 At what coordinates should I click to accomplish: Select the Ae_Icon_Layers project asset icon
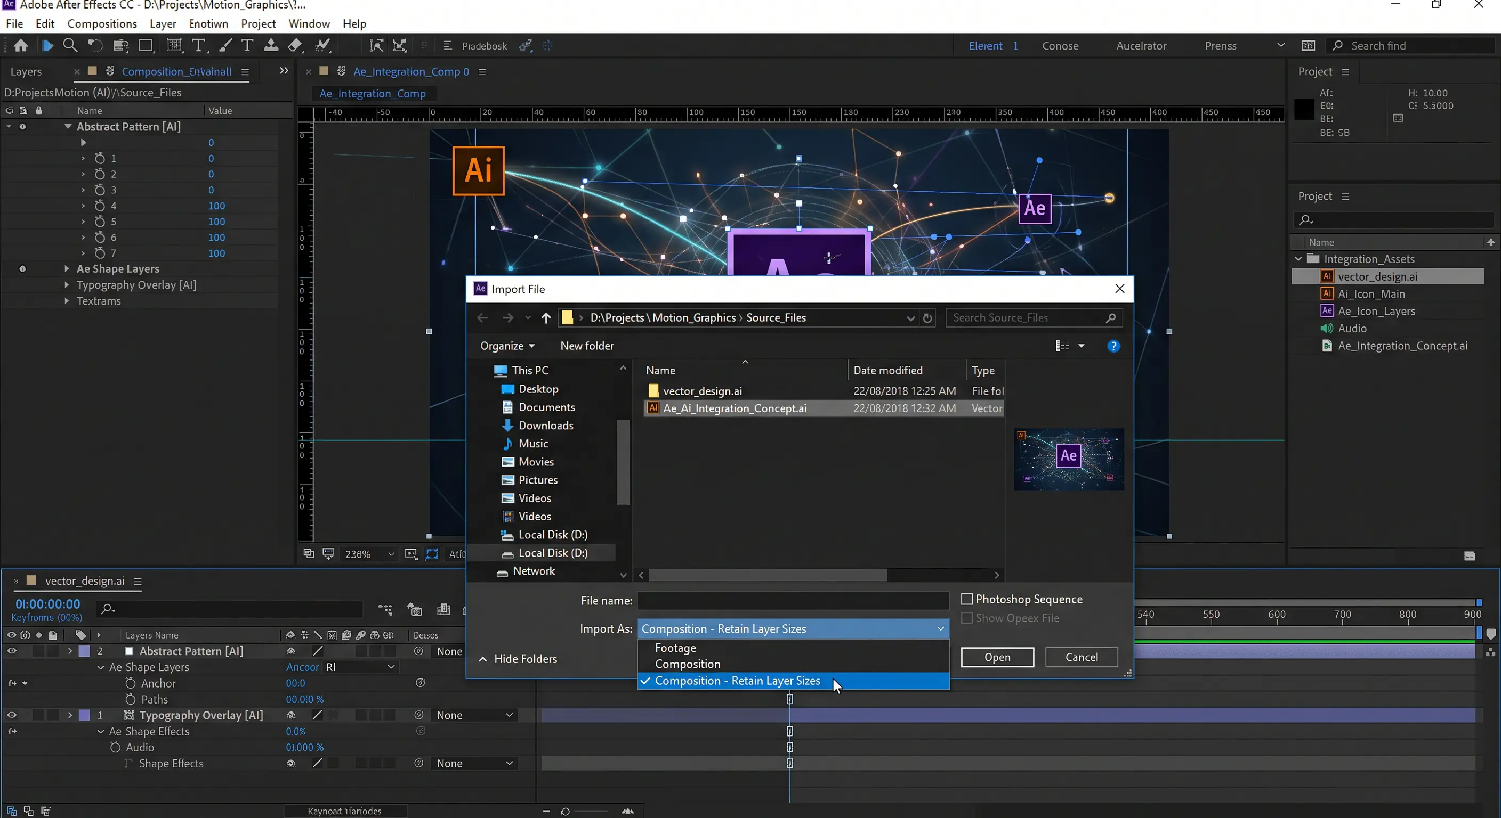click(x=1327, y=311)
